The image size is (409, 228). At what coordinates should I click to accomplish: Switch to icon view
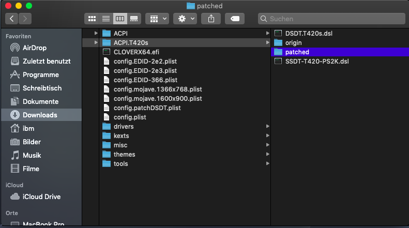click(x=92, y=19)
